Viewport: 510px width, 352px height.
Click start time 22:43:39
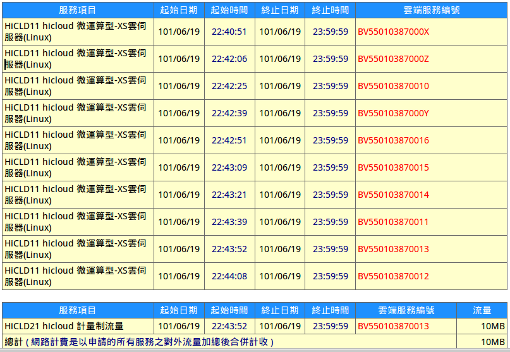pyautogui.click(x=229, y=222)
